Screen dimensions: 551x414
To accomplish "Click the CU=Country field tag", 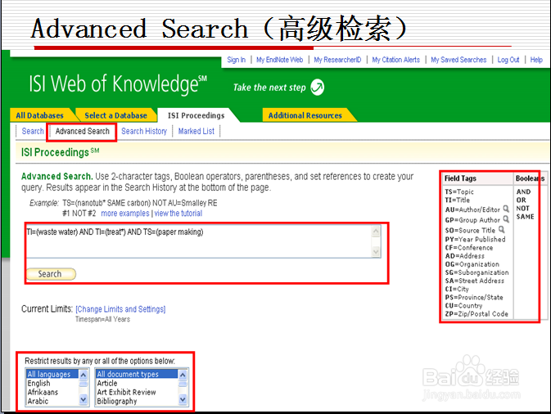I will point(463,305).
